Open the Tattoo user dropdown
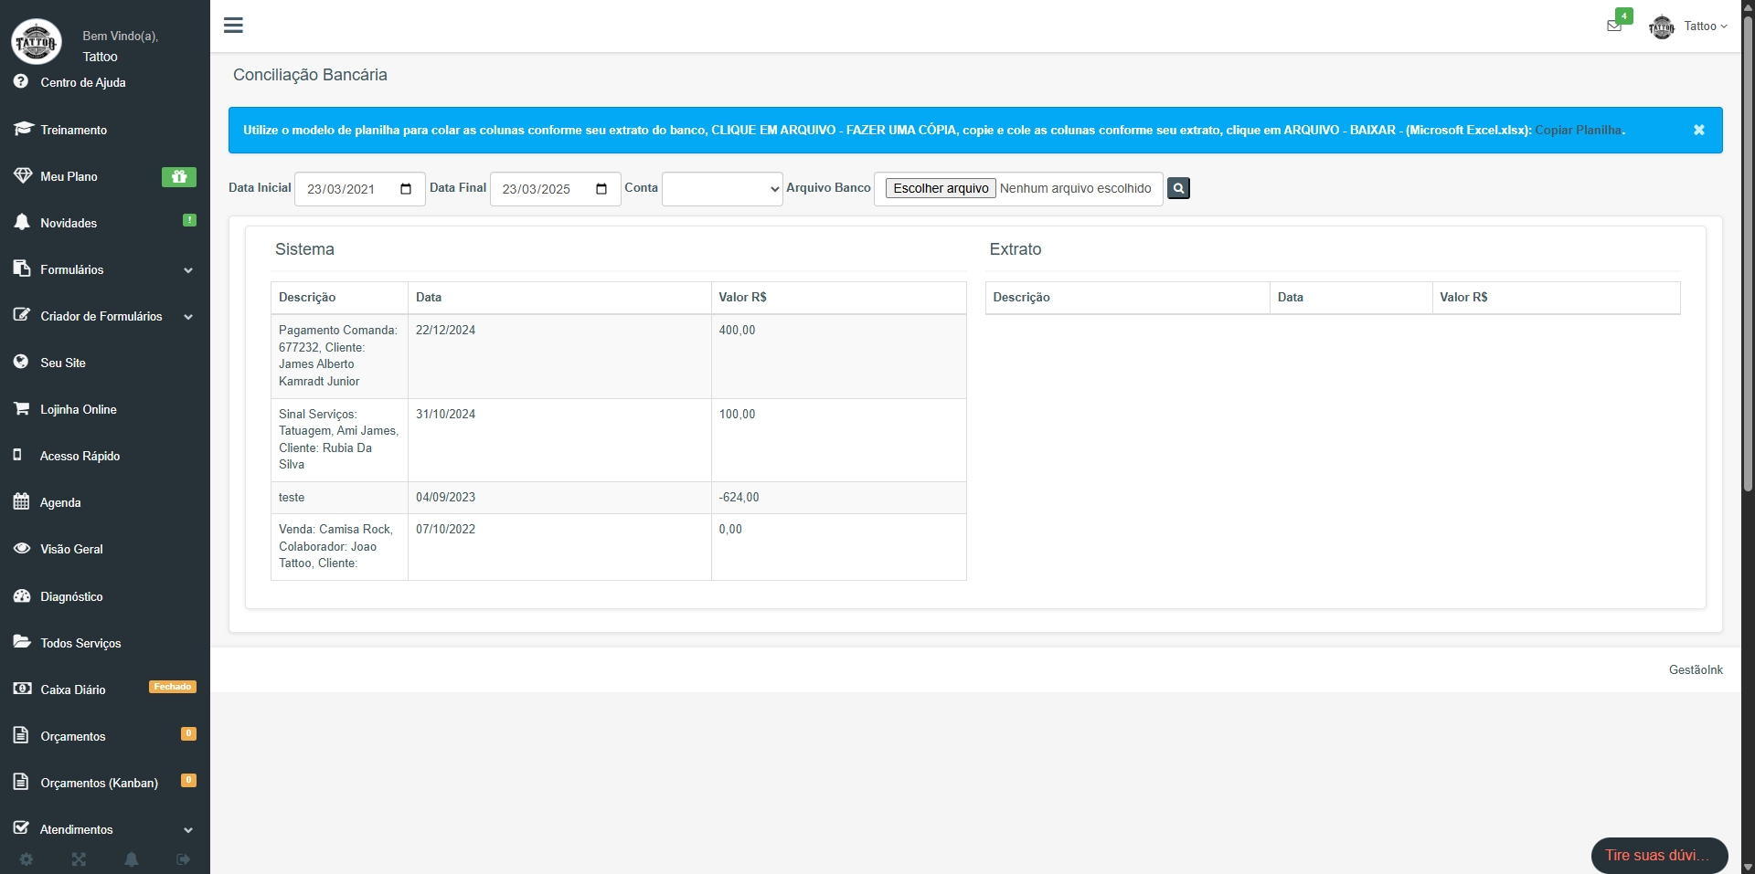1755x874 pixels. click(x=1706, y=26)
